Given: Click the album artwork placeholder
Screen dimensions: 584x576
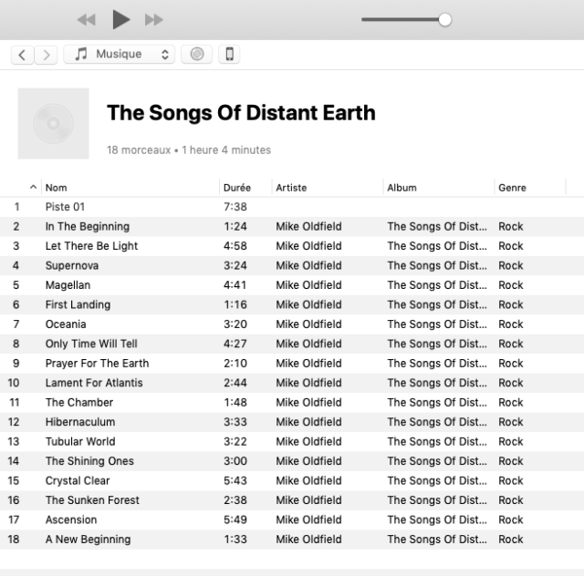Looking at the screenshot, I should (53, 124).
